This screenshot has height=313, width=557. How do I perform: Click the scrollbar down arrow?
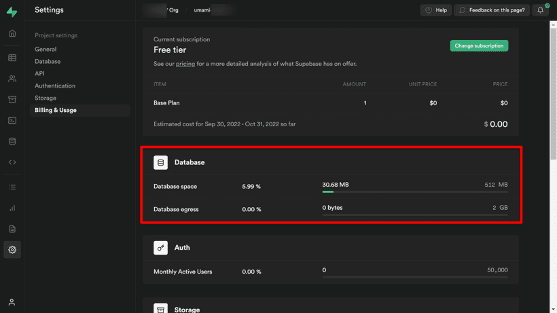[553, 310]
